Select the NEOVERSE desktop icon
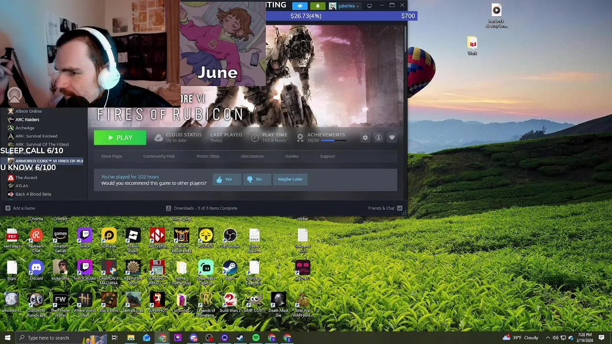This screenshot has width=612, height=344. 157,238
